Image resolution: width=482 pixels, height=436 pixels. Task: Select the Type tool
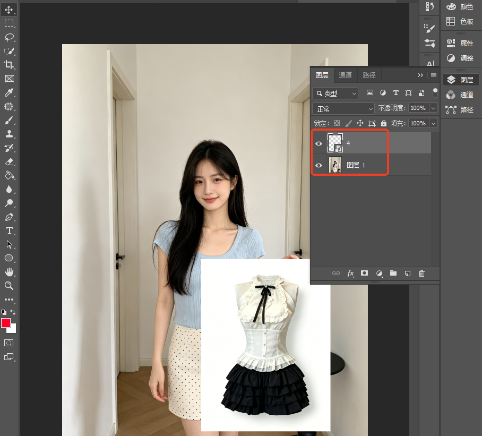(x=9, y=230)
